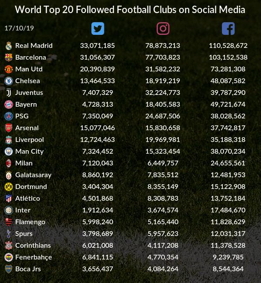Select Flamengo's Twitter follower count
The height and width of the screenshot is (283, 261).
[97, 222]
